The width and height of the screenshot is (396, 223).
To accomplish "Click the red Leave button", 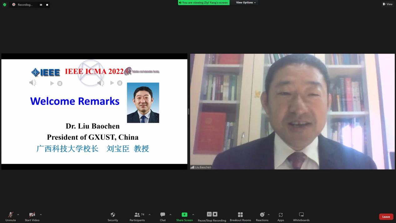I will [x=386, y=217].
